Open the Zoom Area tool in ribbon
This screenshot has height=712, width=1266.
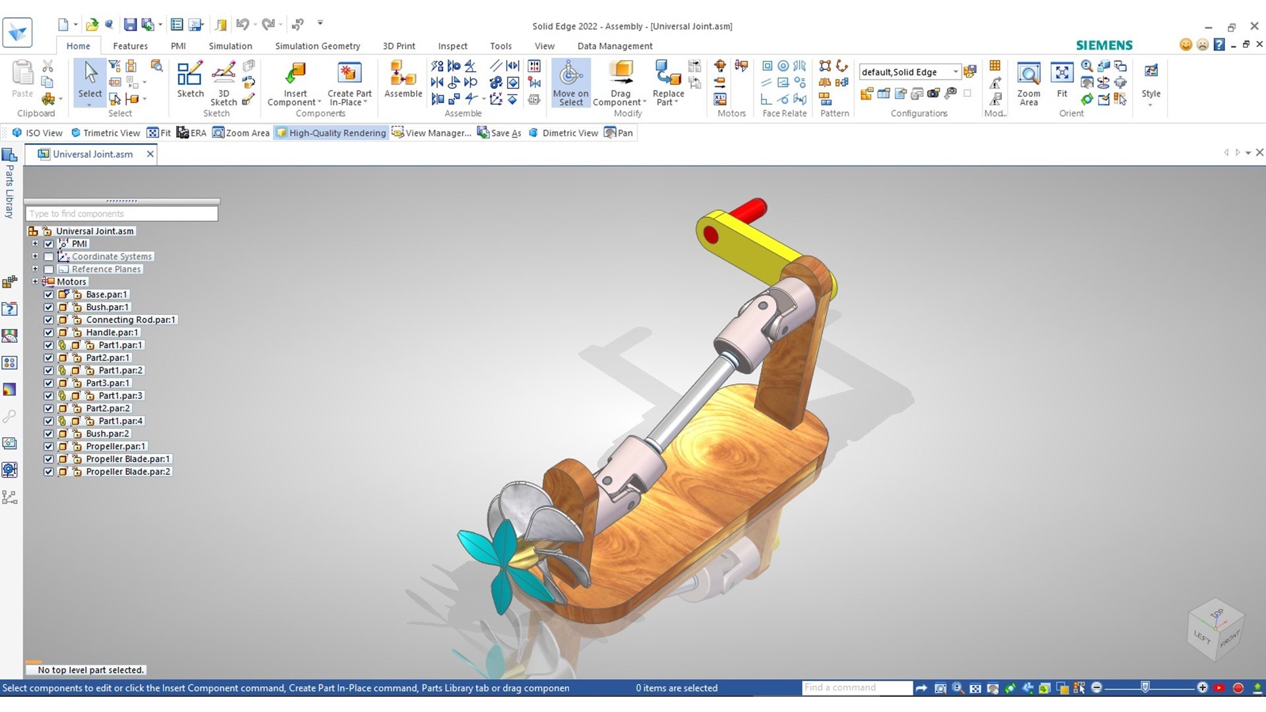(x=1028, y=82)
